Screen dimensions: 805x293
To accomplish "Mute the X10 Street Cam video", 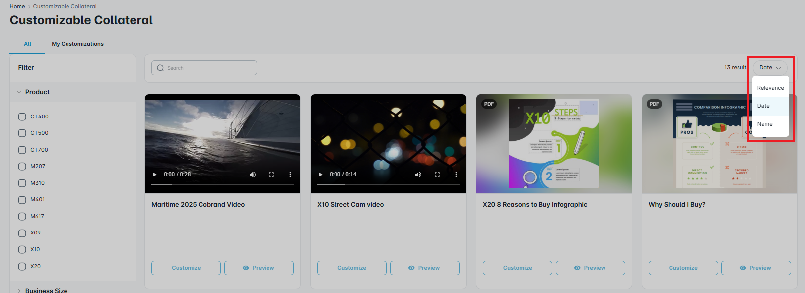I will [x=418, y=175].
